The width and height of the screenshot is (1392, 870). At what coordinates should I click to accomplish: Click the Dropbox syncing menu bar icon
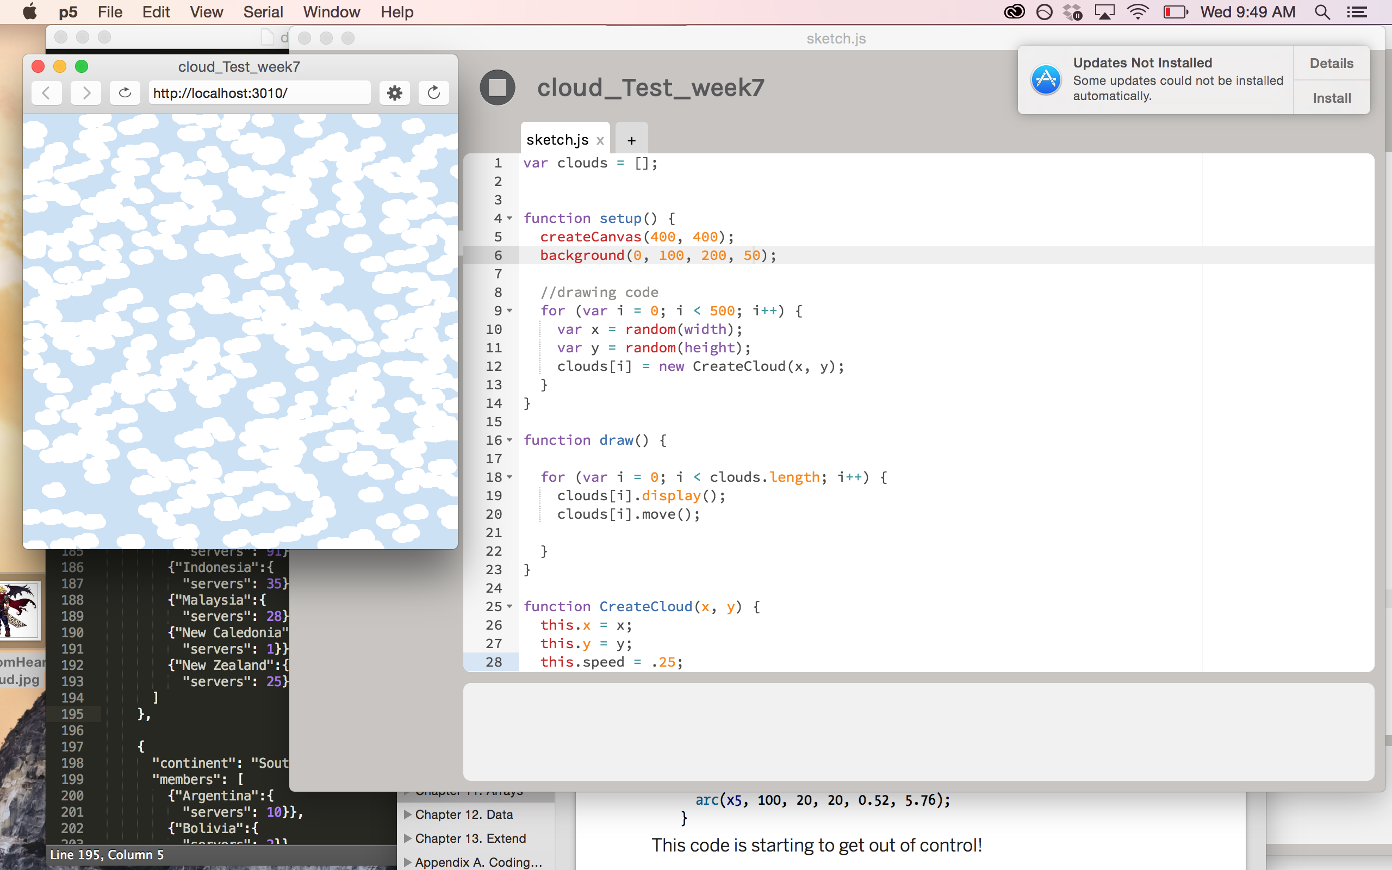[1072, 12]
